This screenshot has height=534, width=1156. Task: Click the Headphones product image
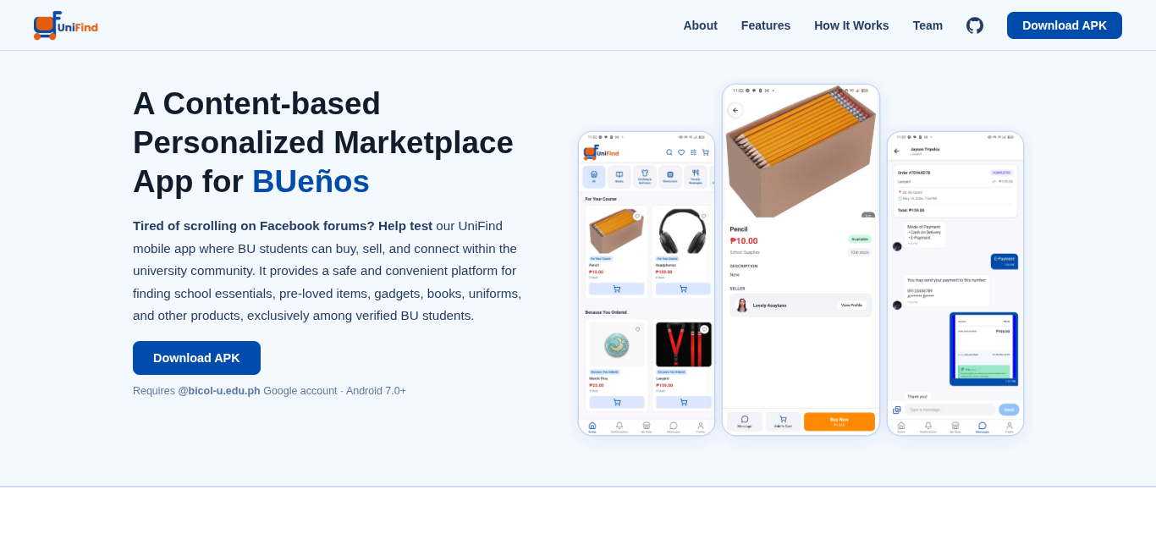click(683, 231)
